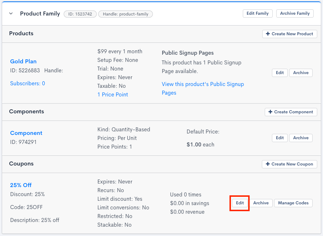This screenshot has height=236, width=323.
Task: Collapse the Product Family section chevron
Action: tap(11, 14)
